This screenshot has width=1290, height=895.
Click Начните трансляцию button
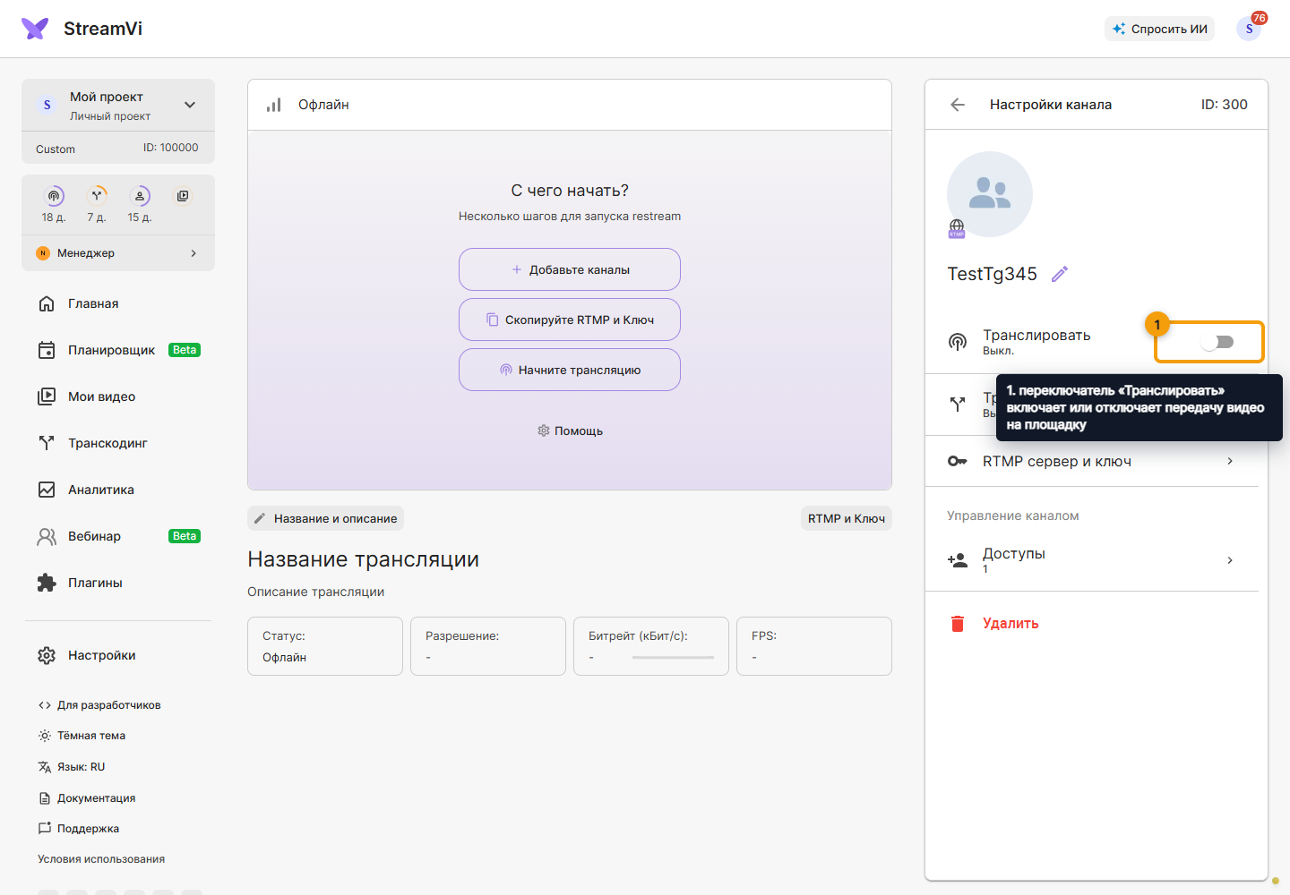click(570, 370)
